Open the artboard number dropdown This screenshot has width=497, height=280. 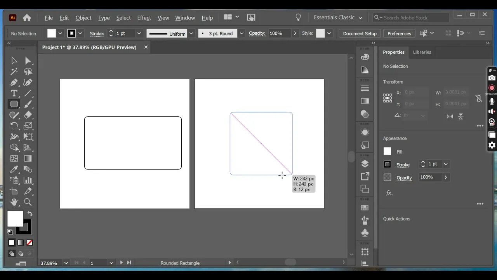pos(111,263)
